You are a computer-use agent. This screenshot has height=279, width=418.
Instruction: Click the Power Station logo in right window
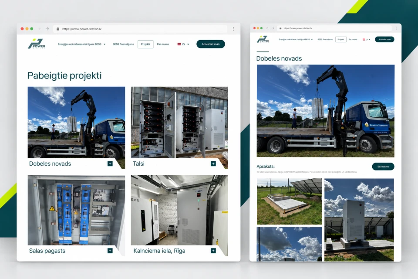263,39
